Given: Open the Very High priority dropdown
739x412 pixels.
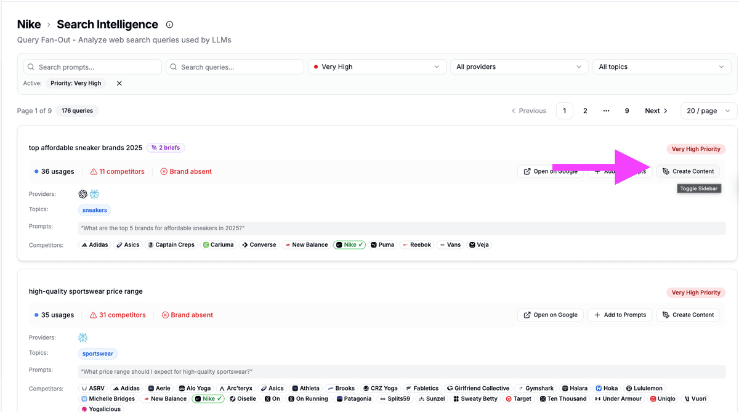Looking at the screenshot, I should [377, 67].
